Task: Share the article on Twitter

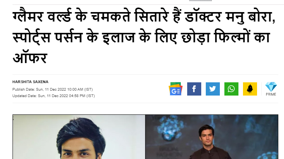Action: (213, 89)
